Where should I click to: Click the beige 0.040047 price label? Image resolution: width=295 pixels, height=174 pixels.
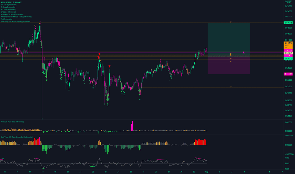tap(288, 53)
